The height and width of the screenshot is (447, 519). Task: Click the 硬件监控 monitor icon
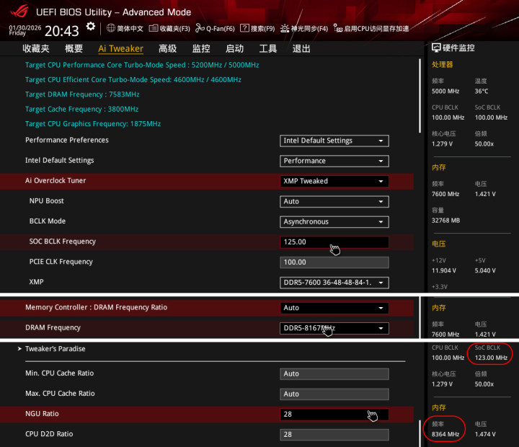pos(436,48)
